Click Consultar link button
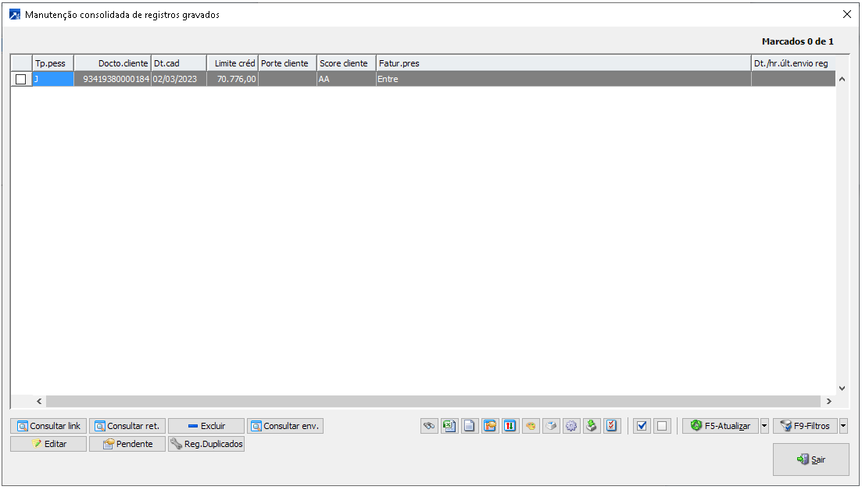862x490 pixels. pos(48,426)
